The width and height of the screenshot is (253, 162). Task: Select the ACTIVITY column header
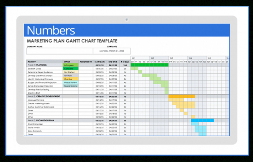[x=45, y=62]
